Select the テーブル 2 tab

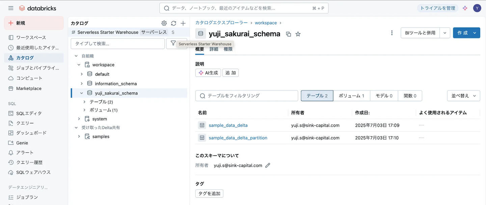(x=317, y=96)
